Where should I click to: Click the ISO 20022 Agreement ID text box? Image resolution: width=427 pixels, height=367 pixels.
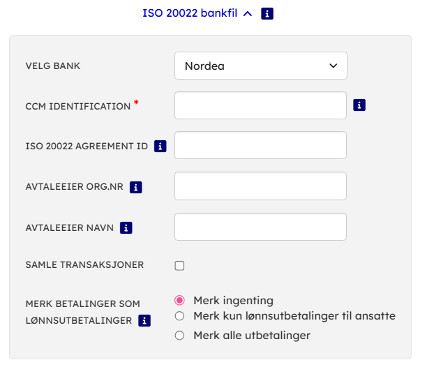pos(260,145)
